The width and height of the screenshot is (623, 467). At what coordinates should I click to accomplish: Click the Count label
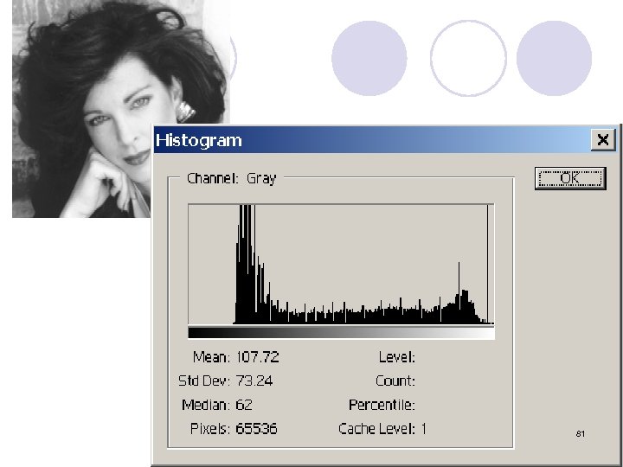tap(395, 381)
